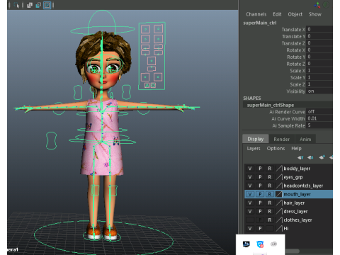Click the Rotate Z value field

click(x=319, y=64)
